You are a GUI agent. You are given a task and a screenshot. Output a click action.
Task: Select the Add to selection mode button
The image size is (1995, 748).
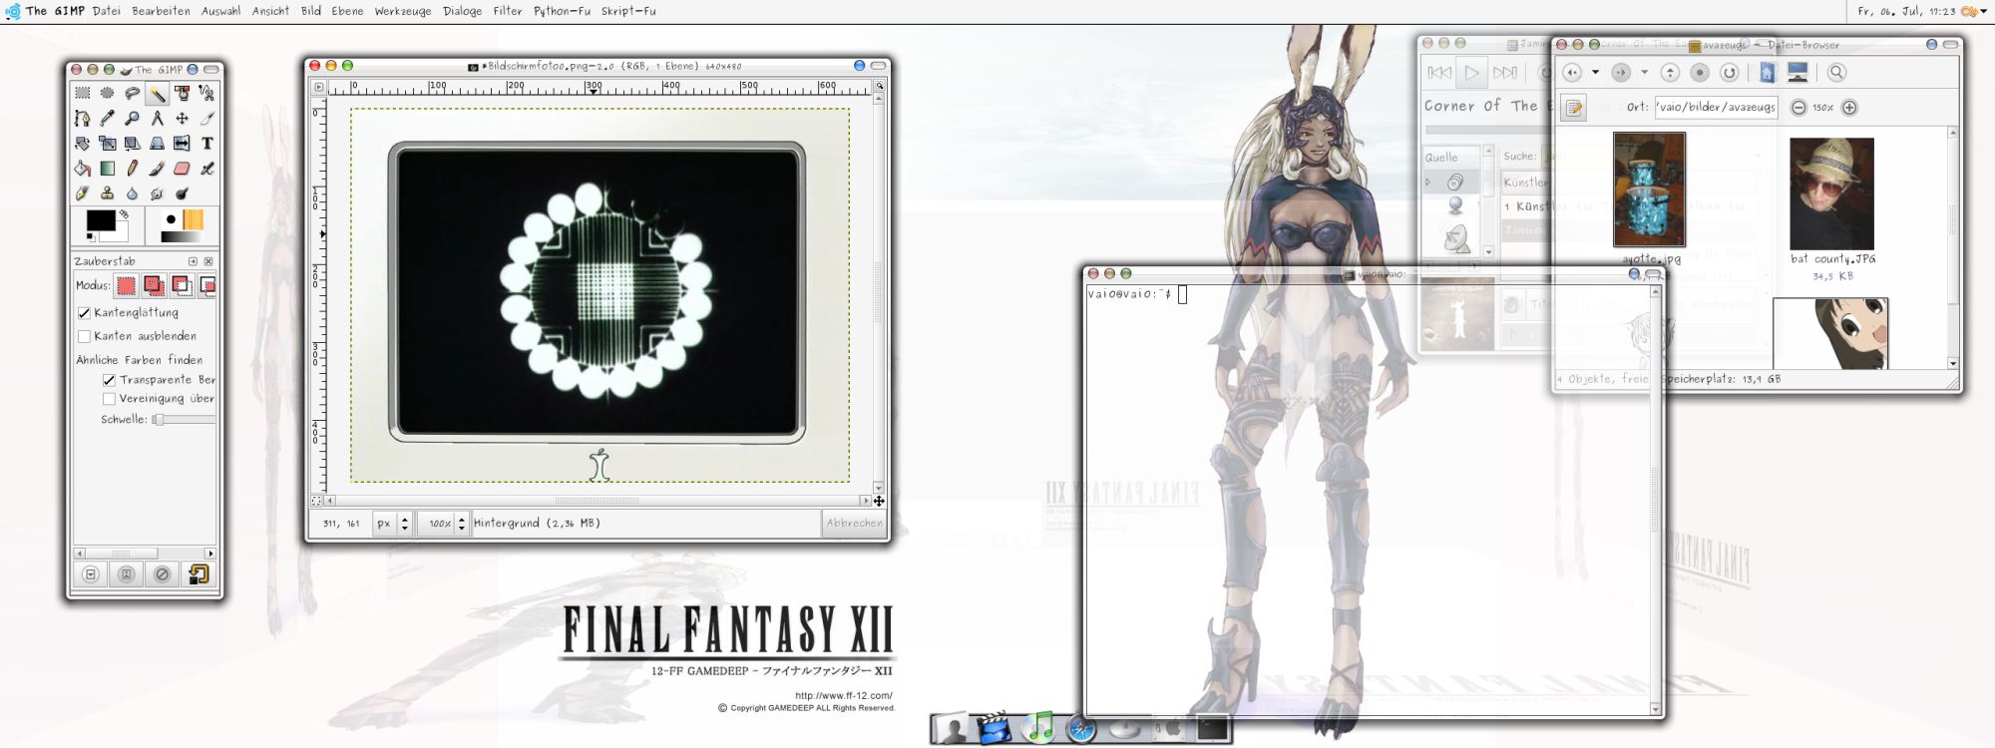[x=154, y=286]
